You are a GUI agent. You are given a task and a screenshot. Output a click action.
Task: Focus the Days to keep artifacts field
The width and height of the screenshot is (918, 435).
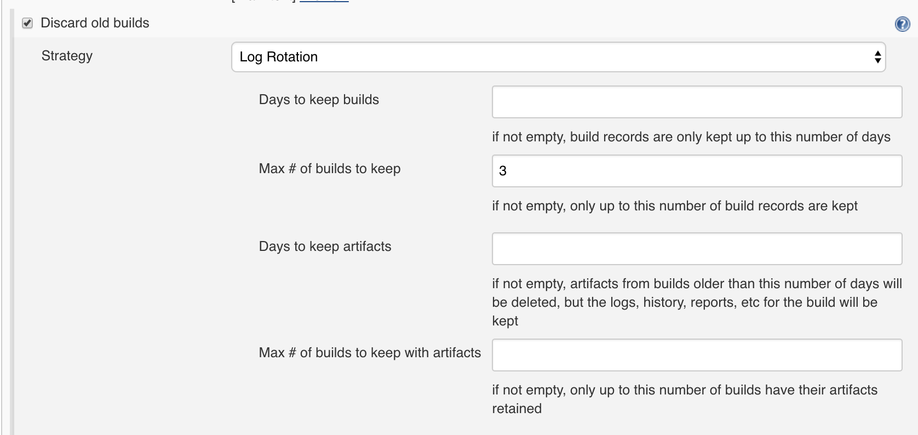tap(697, 249)
